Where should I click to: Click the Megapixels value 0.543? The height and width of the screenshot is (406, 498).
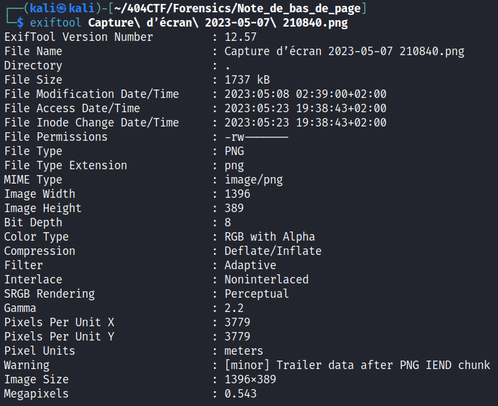[241, 394]
